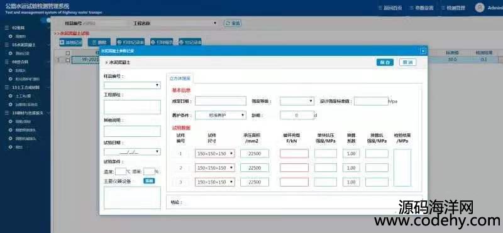Open the 养护条件 dropdown showing 标准养护
The image size is (503, 233).
(221, 115)
